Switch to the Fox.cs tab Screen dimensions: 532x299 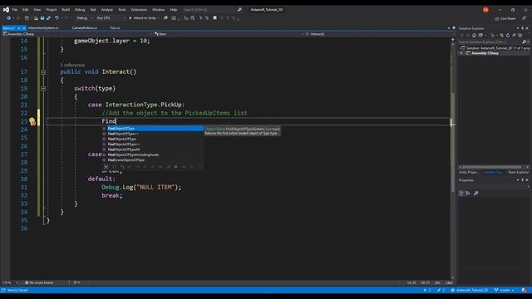pos(115,27)
